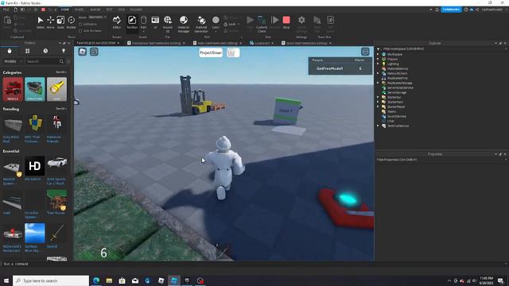Toggle the Join Surfaces checkbox

(80, 31)
